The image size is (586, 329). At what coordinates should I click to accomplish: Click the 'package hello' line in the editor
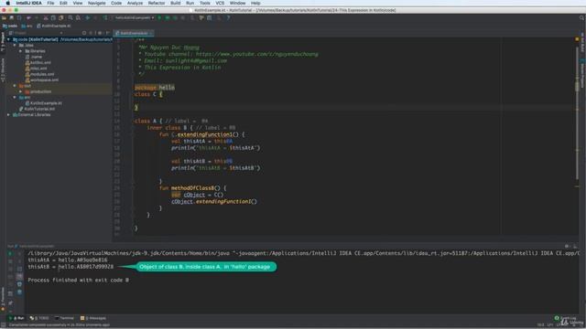(x=155, y=88)
